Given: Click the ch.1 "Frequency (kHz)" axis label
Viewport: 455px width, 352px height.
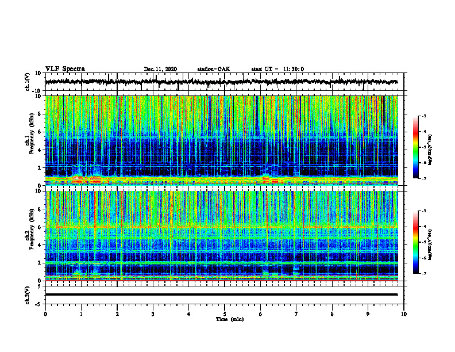Looking at the screenshot, I should (x=32, y=133).
